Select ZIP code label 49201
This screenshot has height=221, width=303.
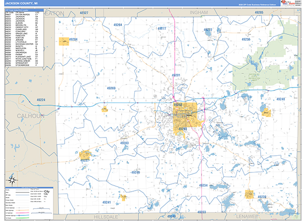pos(176,75)
